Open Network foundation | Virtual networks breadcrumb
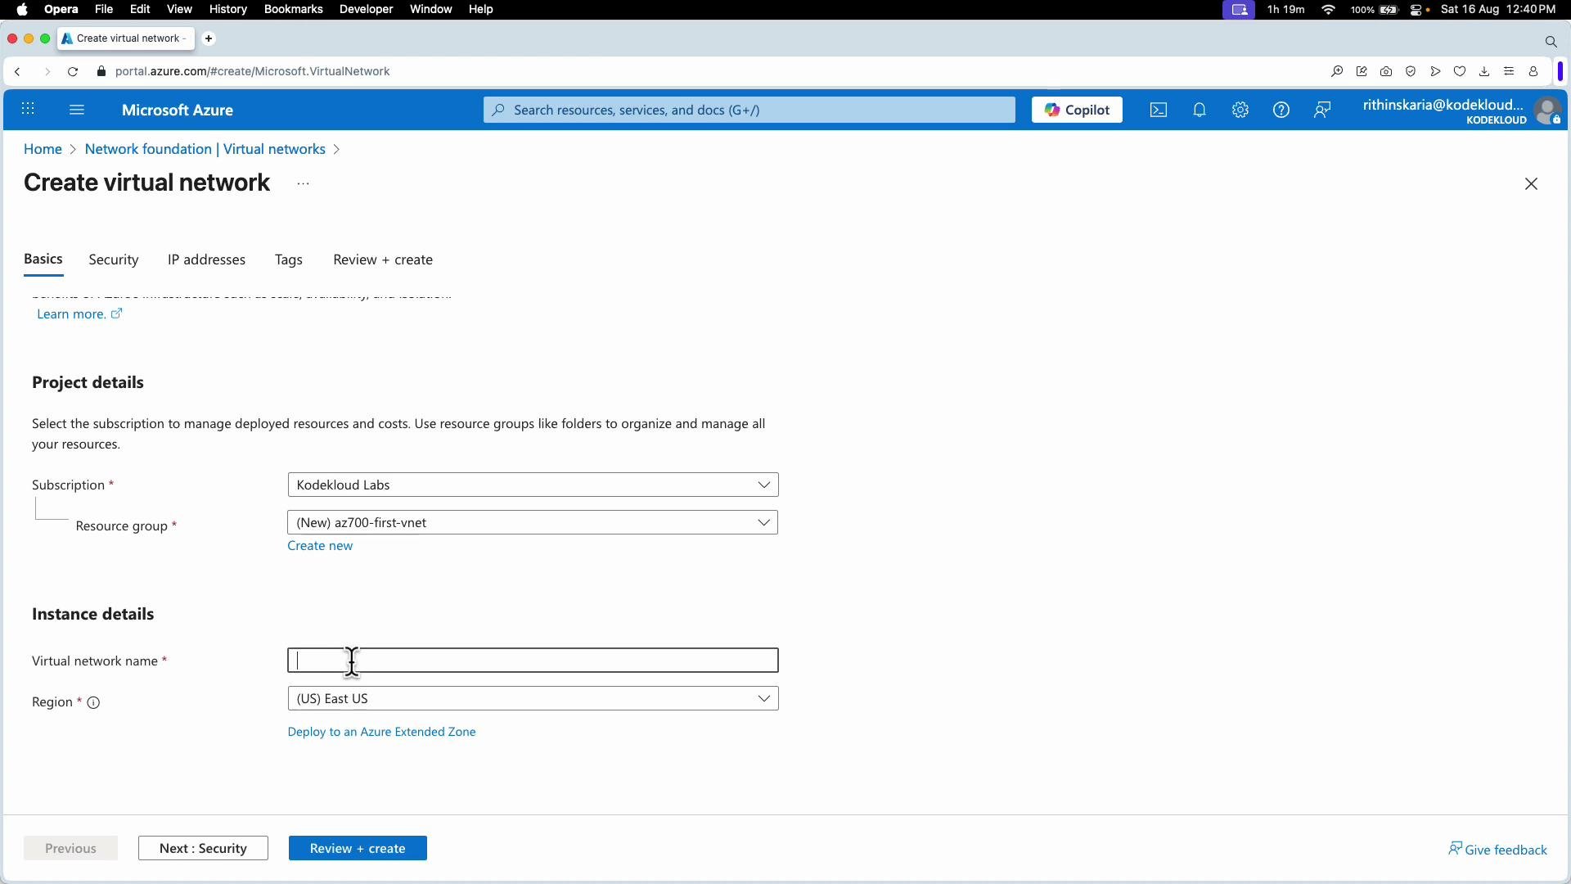 (x=205, y=149)
